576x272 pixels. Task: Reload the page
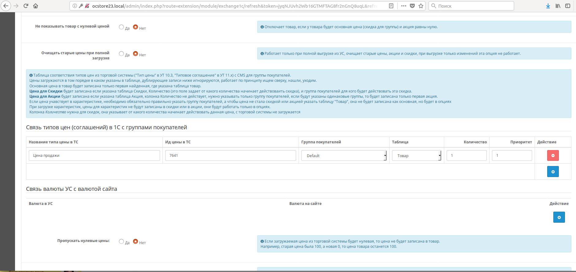click(x=26, y=6)
